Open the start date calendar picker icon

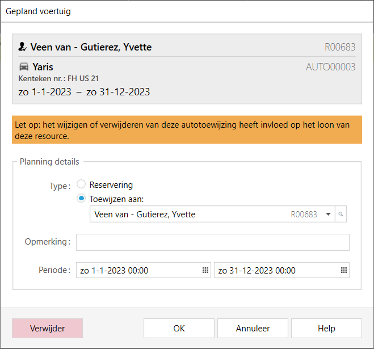pos(205,271)
